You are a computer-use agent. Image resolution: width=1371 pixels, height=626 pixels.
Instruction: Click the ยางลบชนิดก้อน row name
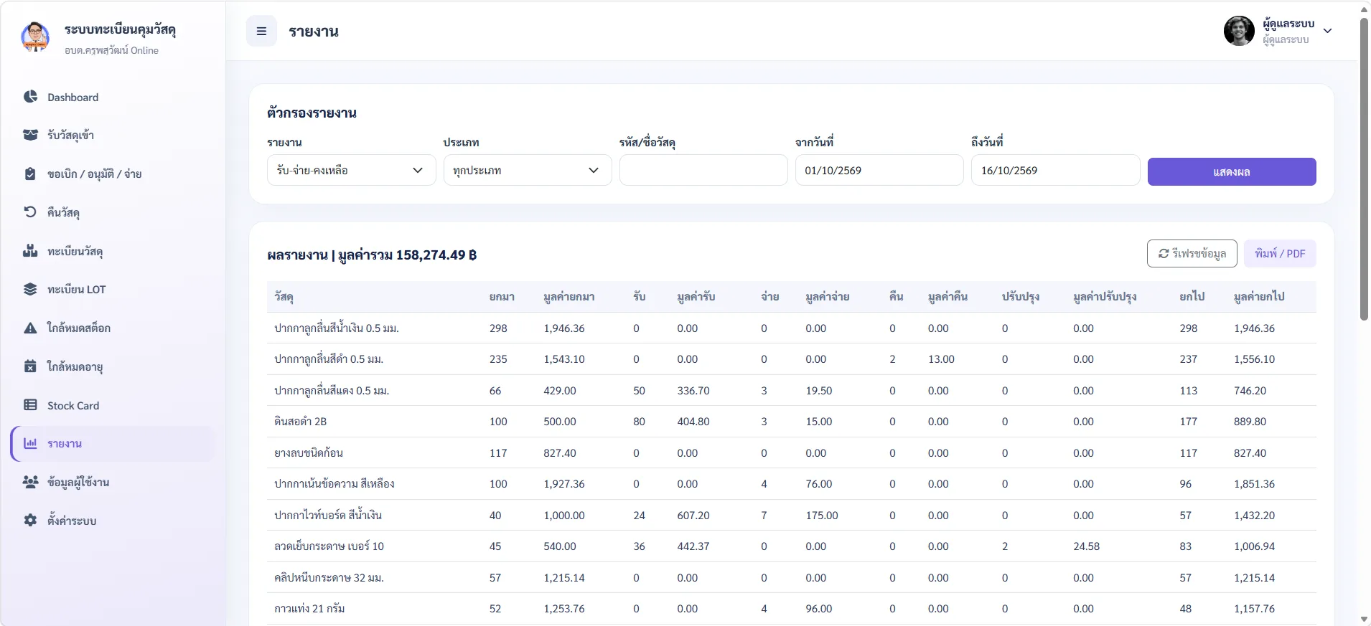pyautogui.click(x=309, y=453)
